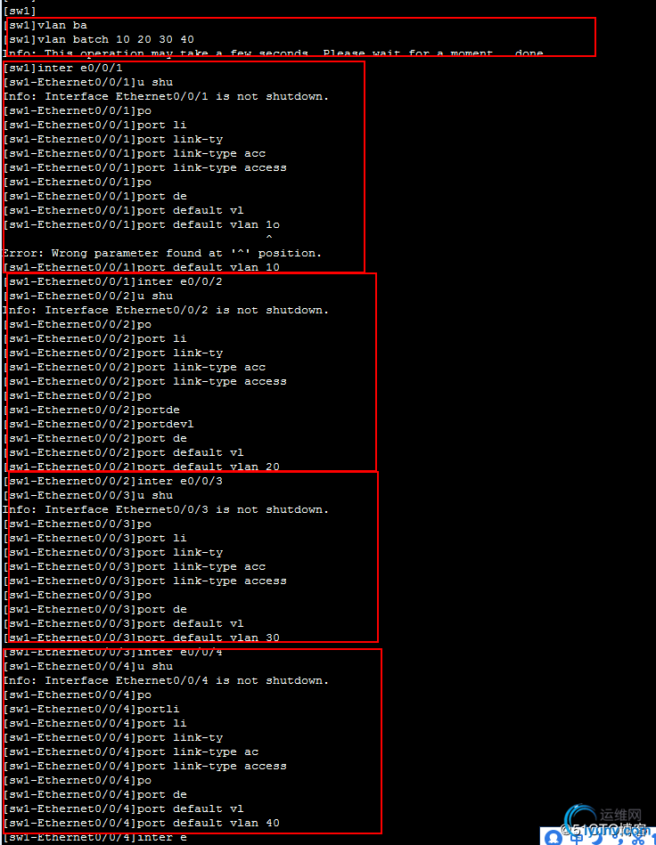This screenshot has width=656, height=845.
Task: Click Ethernet0/0/4 'port link-type access' line
Action: pos(145,766)
